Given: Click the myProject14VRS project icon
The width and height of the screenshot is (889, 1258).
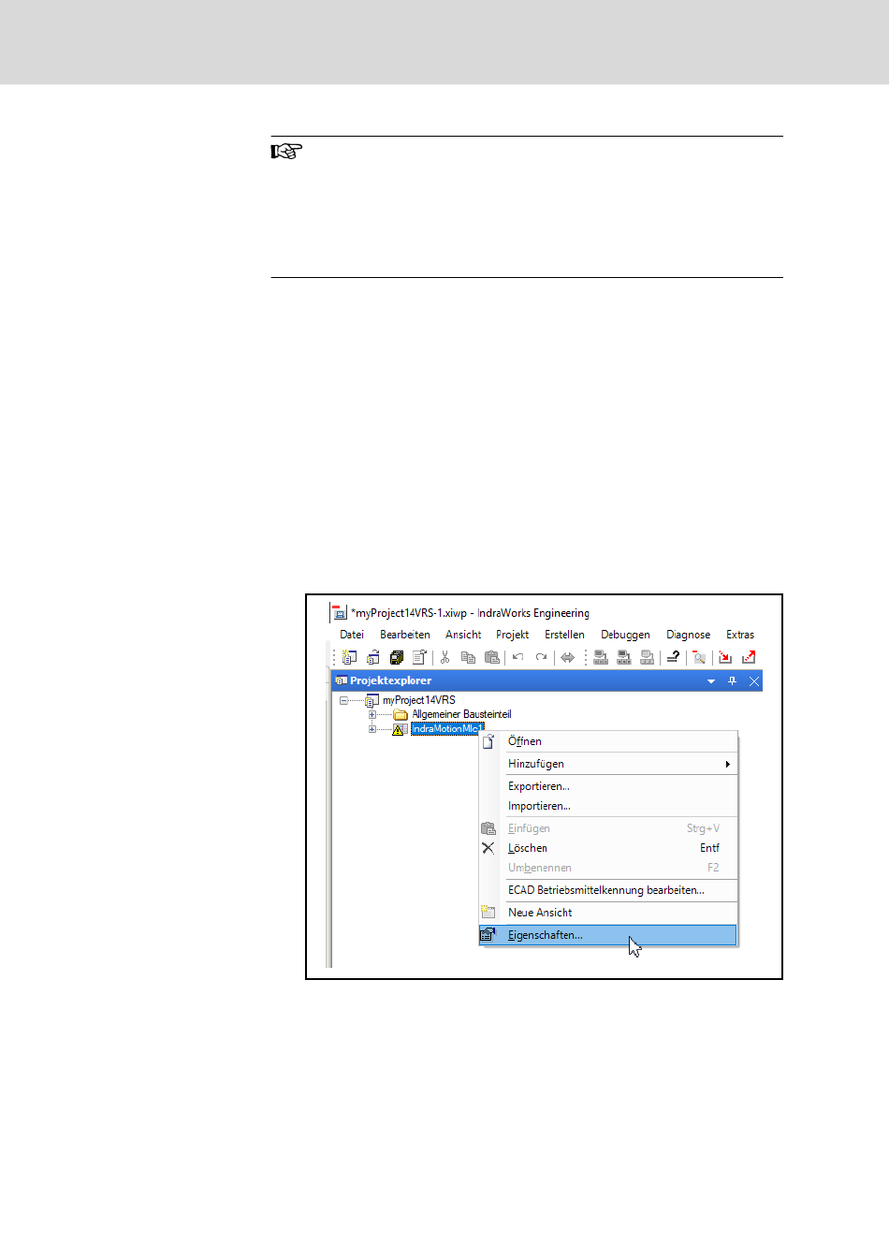Looking at the screenshot, I should (x=372, y=700).
